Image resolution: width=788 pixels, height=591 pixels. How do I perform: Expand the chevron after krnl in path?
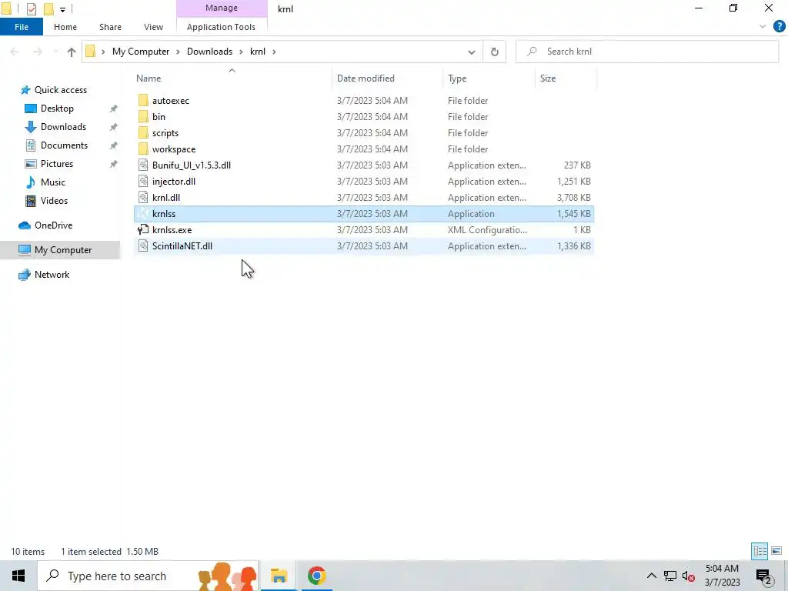274,52
